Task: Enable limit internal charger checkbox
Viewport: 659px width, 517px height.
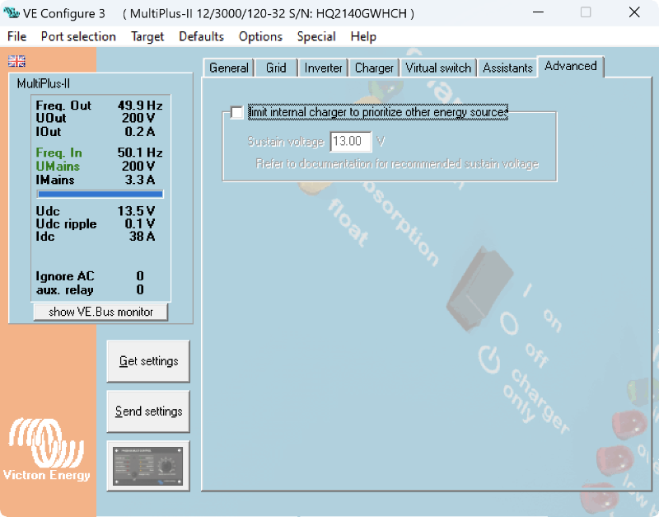Action: (237, 112)
